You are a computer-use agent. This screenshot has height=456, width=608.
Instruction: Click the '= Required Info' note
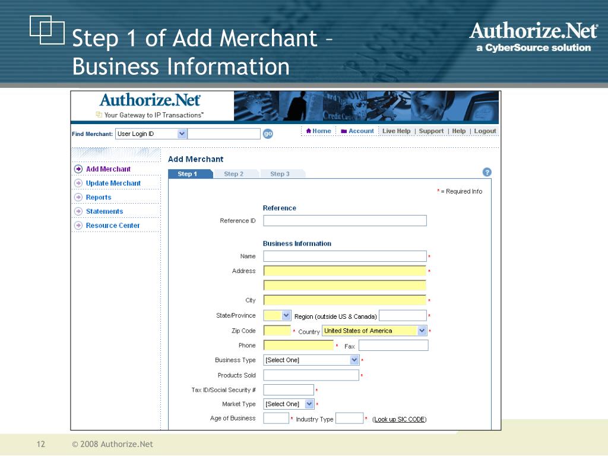tap(461, 192)
